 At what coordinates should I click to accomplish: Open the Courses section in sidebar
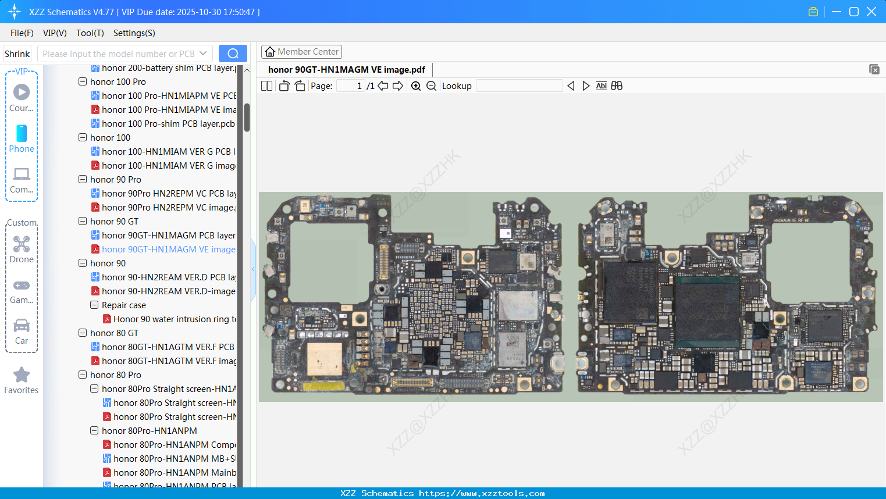(22, 98)
